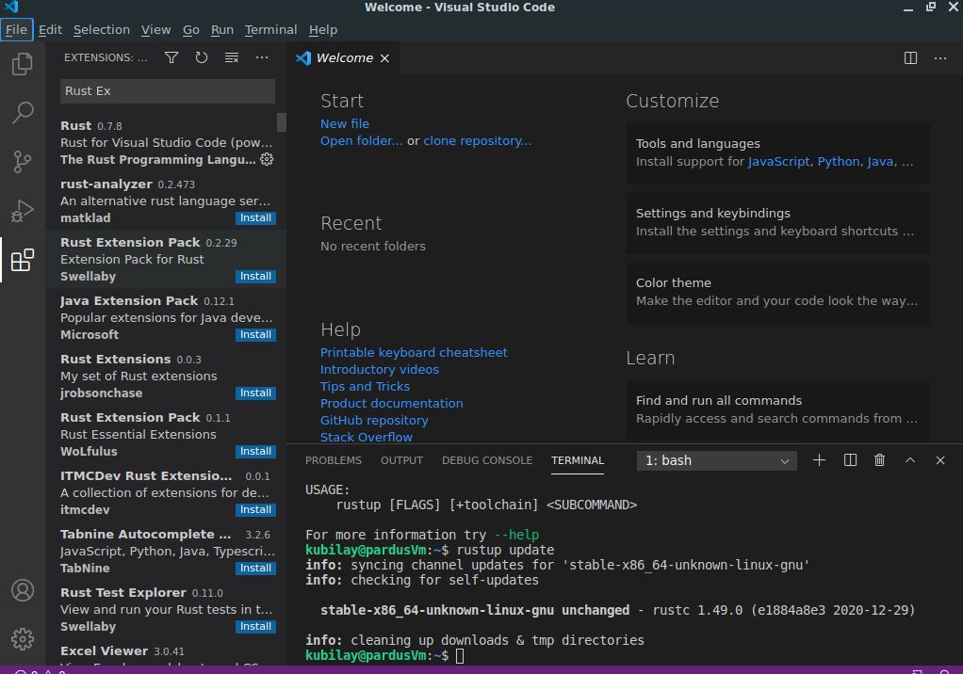
Task: Open the Explorer view in activity bar
Action: (x=22, y=64)
